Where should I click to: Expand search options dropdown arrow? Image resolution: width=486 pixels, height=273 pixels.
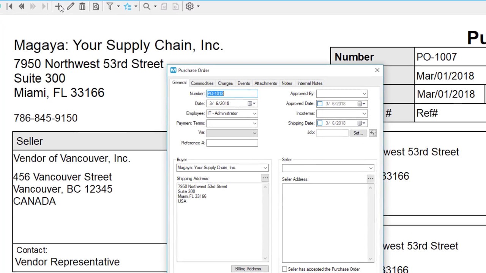pos(155,6)
